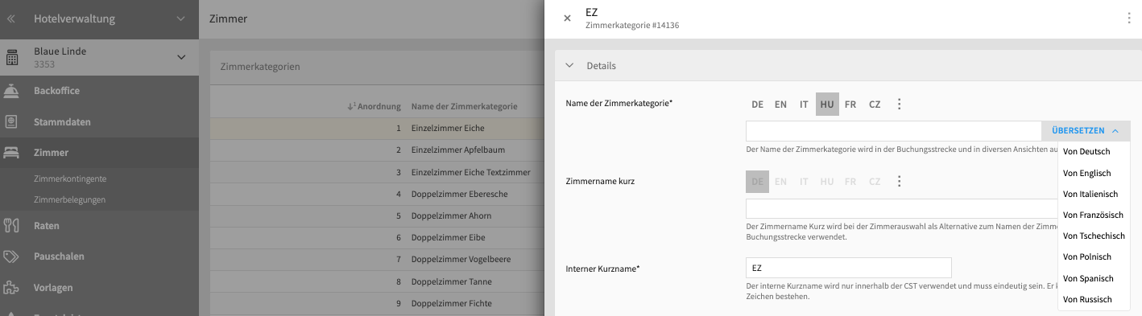Select row Einzelzimmer Eiche

click(377, 128)
